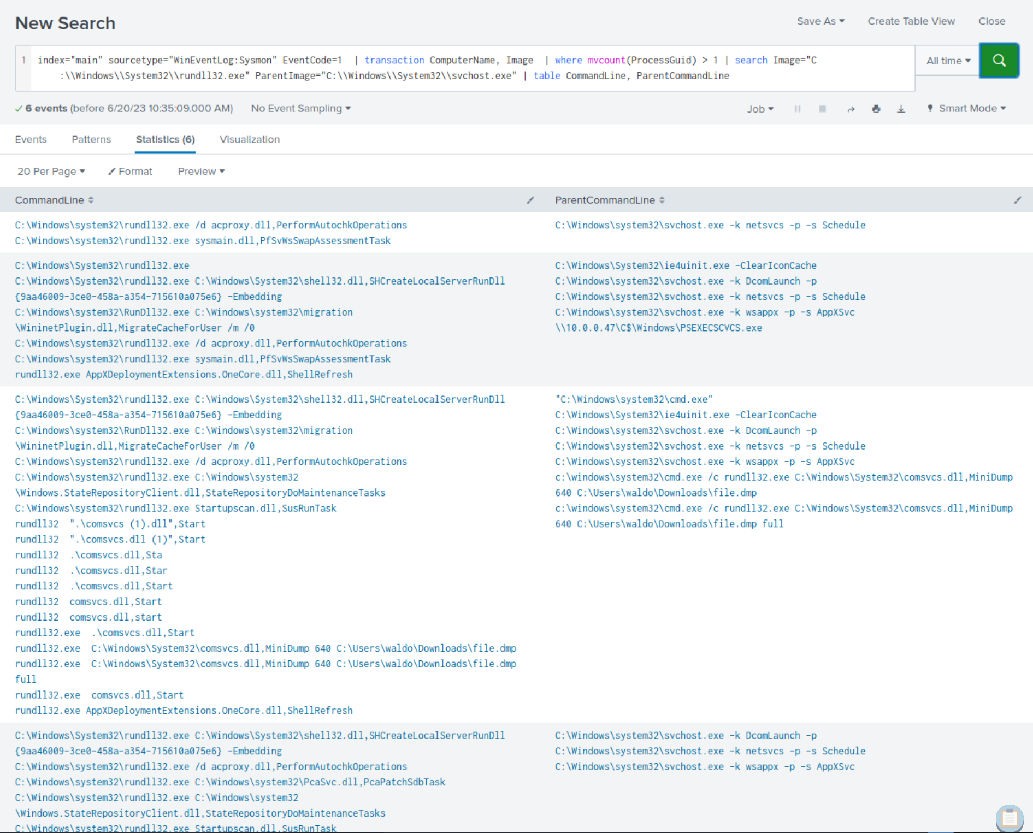This screenshot has width=1033, height=833.
Task: Click Create Table View
Action: 911,21
